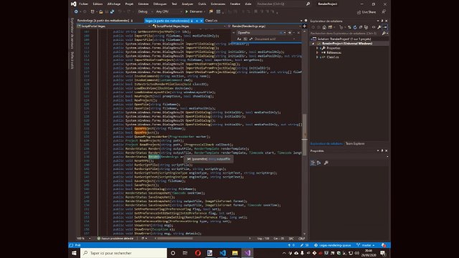Click the editor horizontal scrollbar
The image size is (459, 258).
tap(202, 239)
